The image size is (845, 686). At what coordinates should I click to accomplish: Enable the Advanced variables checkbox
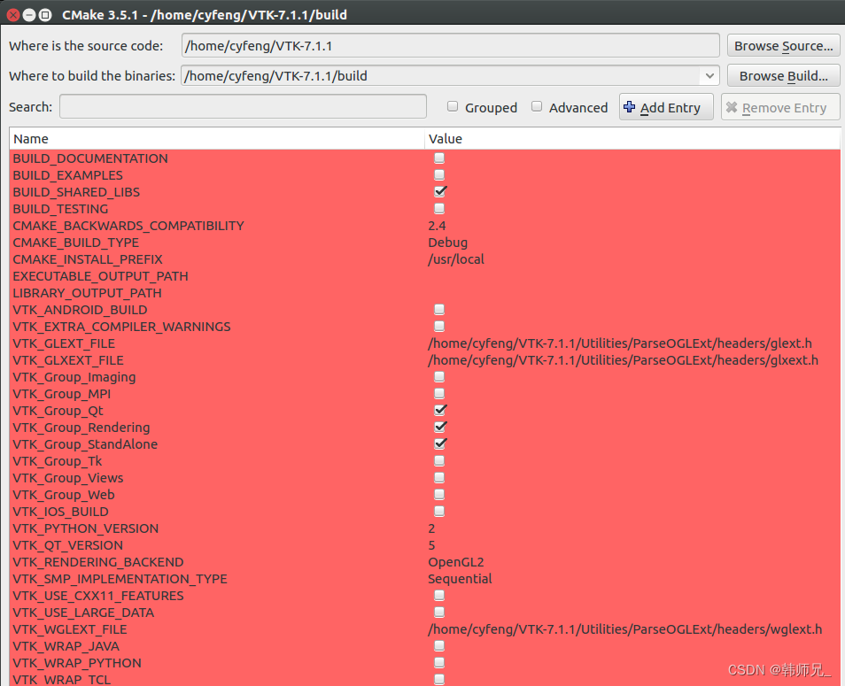(x=538, y=106)
